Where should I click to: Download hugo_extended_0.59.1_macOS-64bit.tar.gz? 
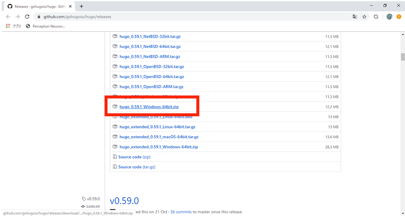pos(159,137)
